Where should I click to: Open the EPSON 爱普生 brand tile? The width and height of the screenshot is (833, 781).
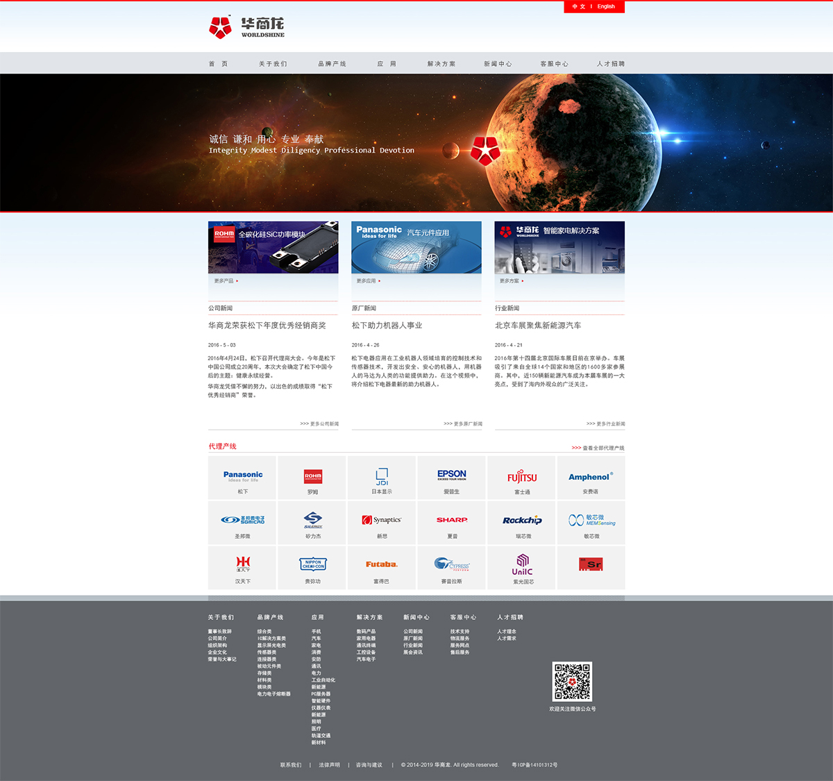(452, 478)
